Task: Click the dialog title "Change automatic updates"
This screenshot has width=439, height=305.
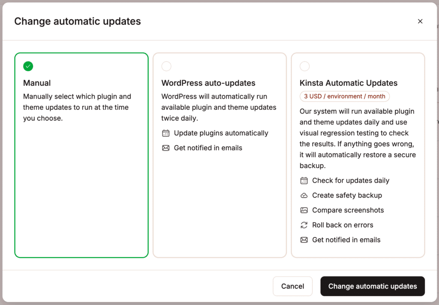Action: 77,21
